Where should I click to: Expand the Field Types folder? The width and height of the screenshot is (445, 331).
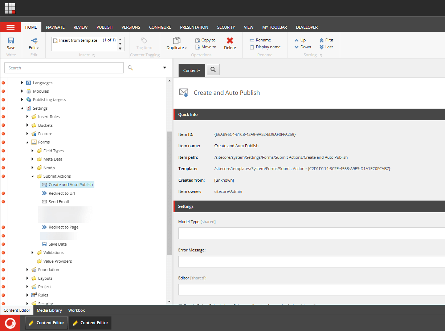33,151
